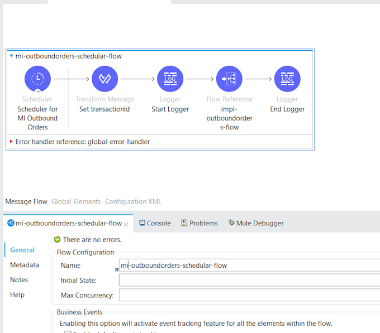Click the flow title mi-outboundorders-schedular-flow on canvas
Viewport: 380px width, 333px height.
coord(69,56)
